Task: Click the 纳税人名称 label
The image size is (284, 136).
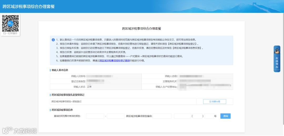Action: 171,76
